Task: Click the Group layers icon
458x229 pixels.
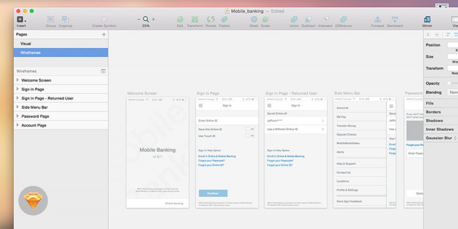Action: pos(50,20)
